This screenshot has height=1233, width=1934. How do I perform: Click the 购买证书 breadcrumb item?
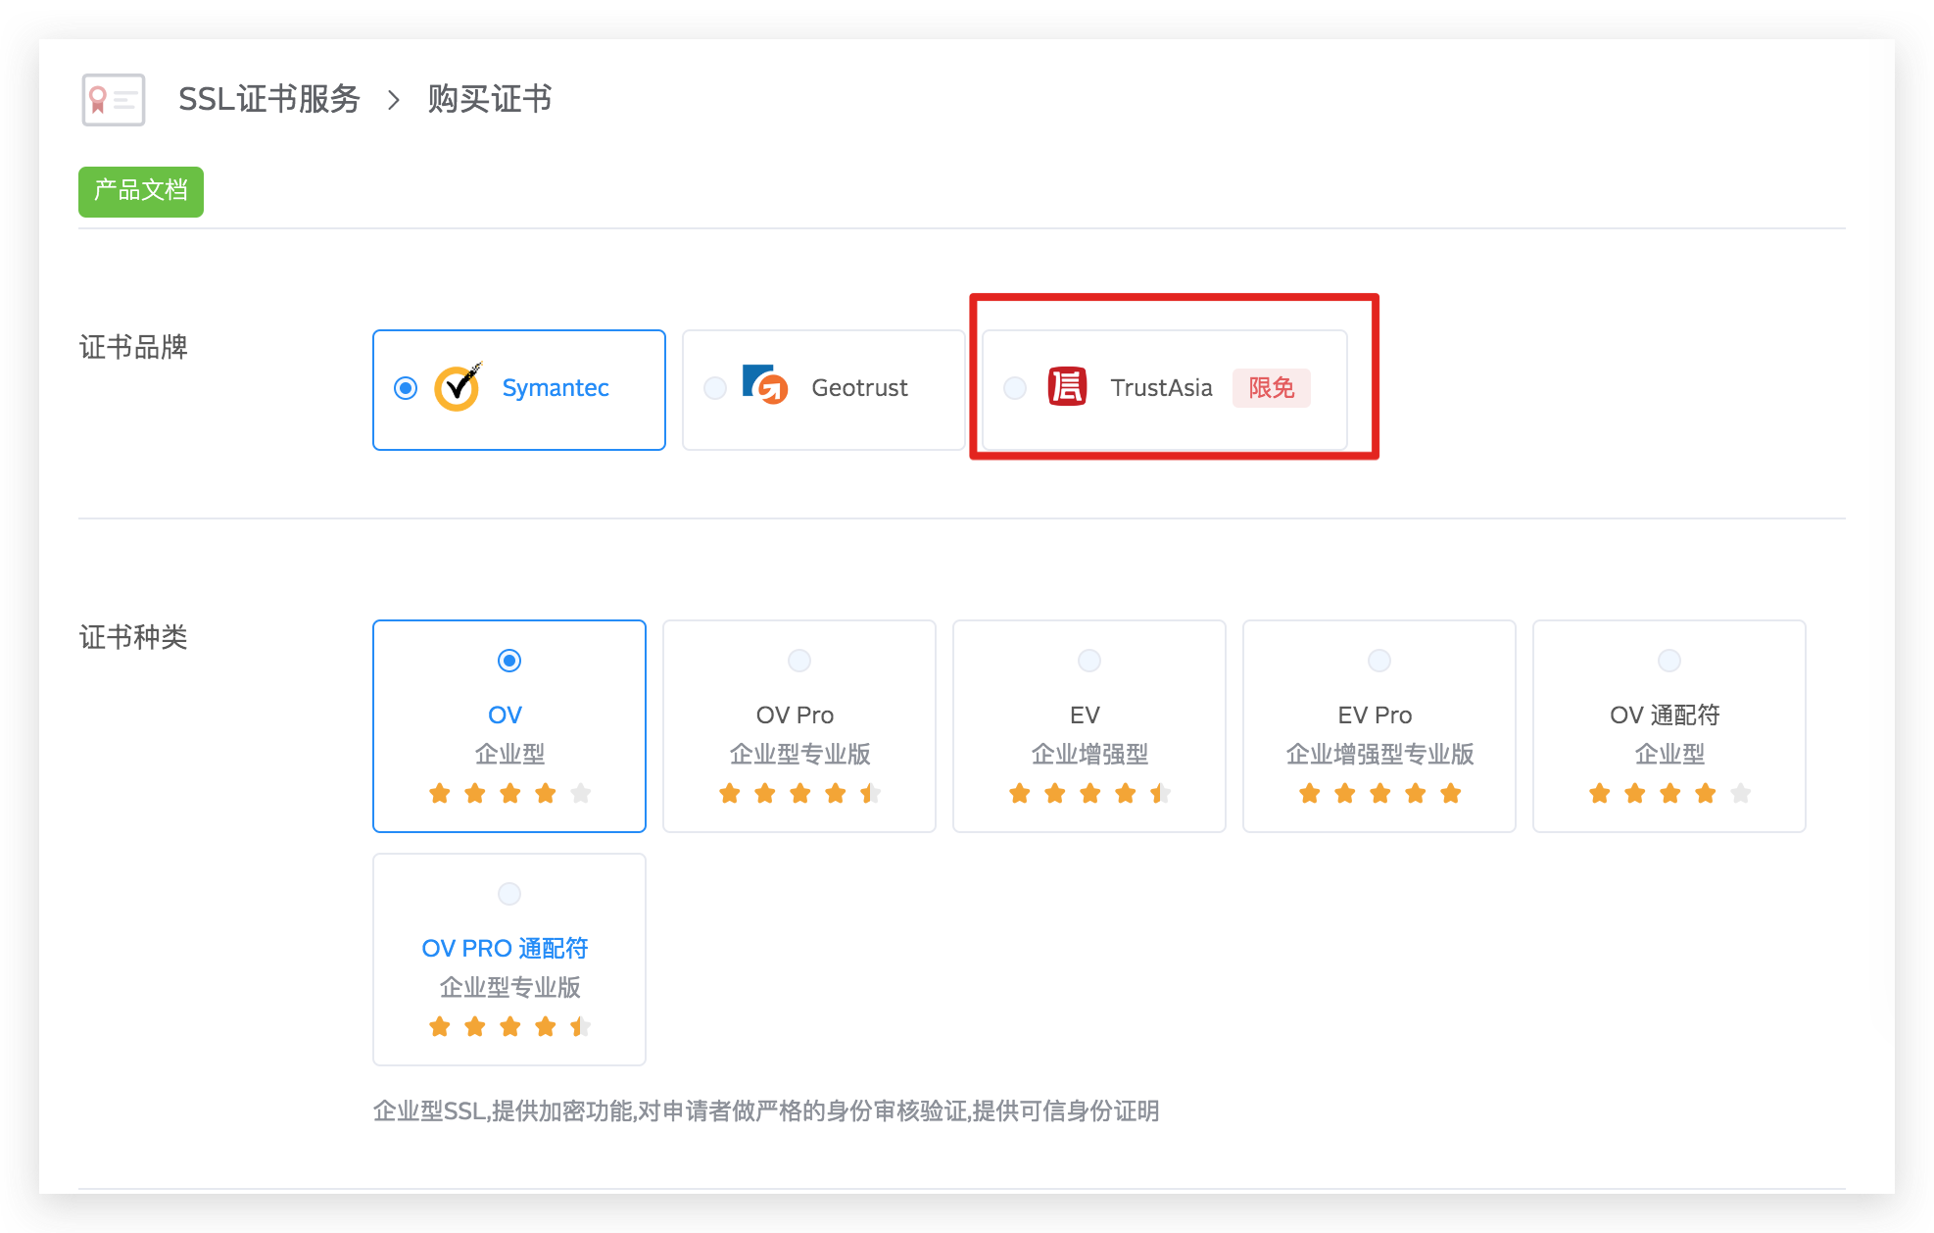(x=490, y=100)
